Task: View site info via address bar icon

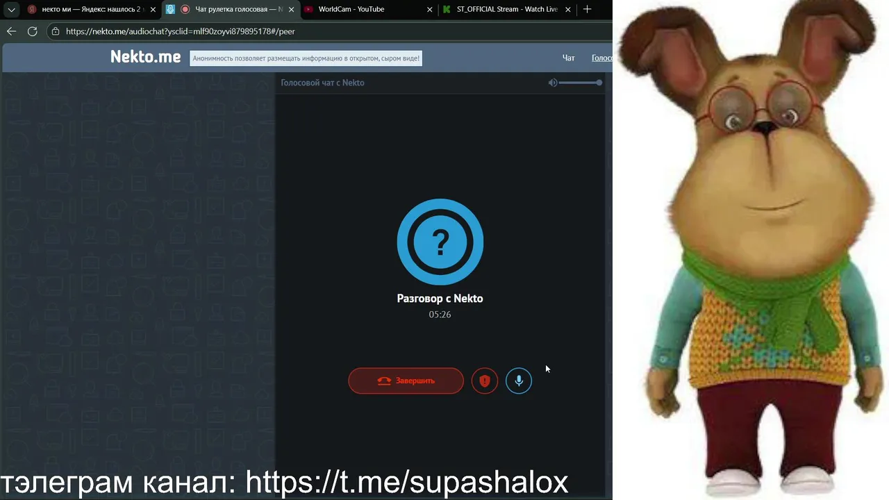Action: [x=56, y=31]
